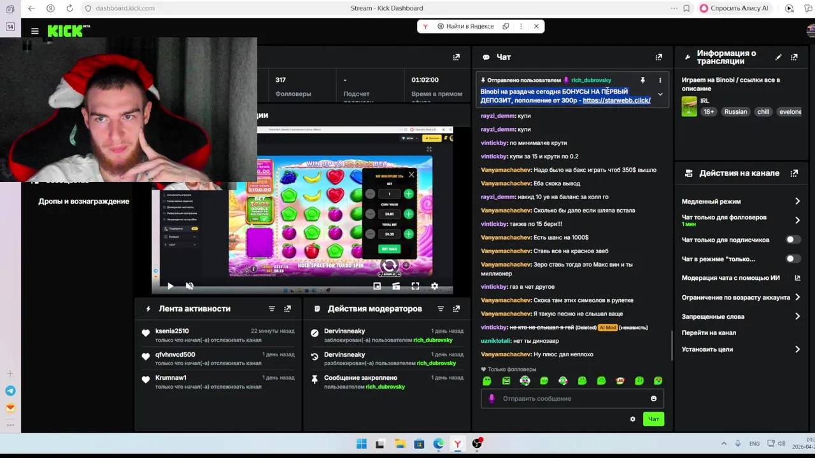
Task: Insert the last green crying emote
Action: [x=658, y=381]
